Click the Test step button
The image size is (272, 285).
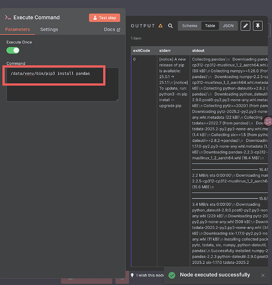click(x=105, y=18)
